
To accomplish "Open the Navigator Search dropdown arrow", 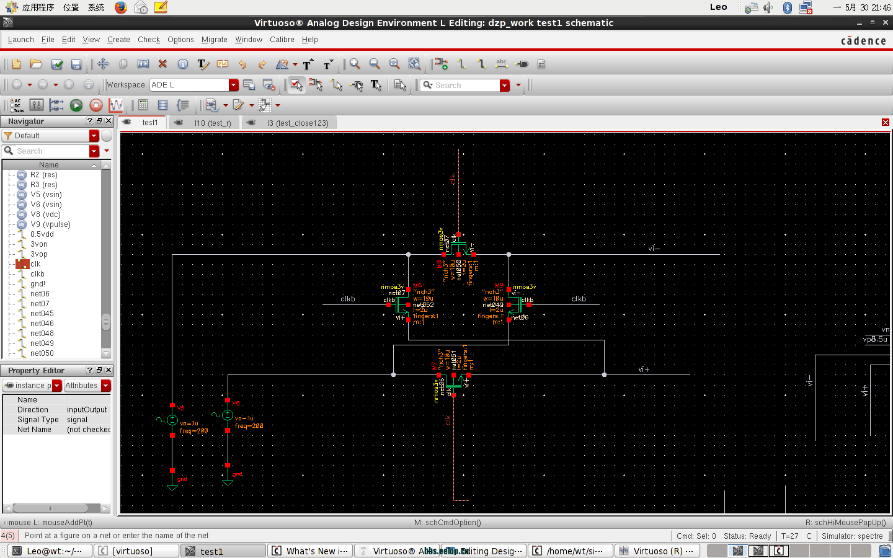I will click(94, 151).
